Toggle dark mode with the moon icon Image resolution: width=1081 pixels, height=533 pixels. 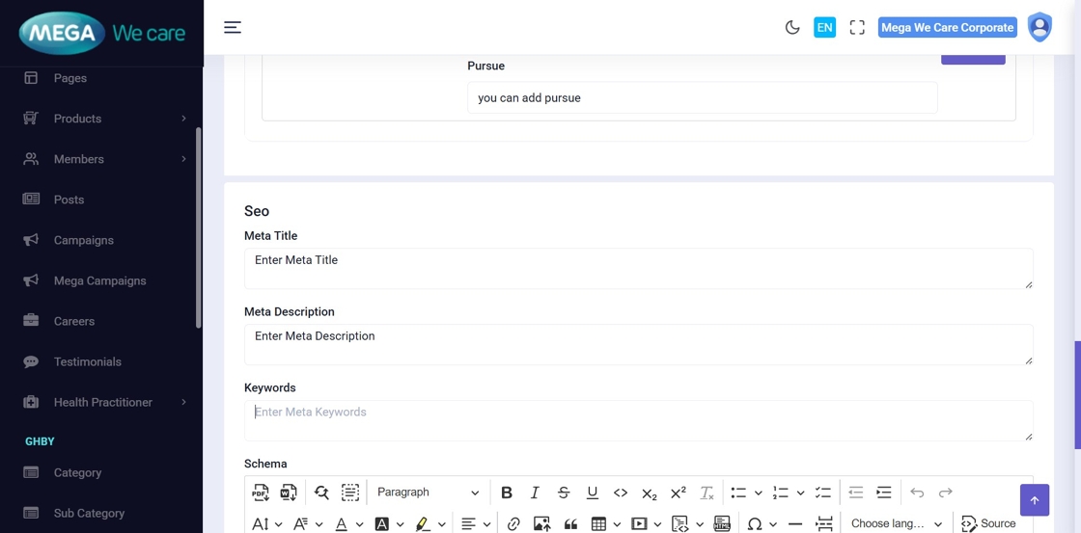tap(792, 28)
